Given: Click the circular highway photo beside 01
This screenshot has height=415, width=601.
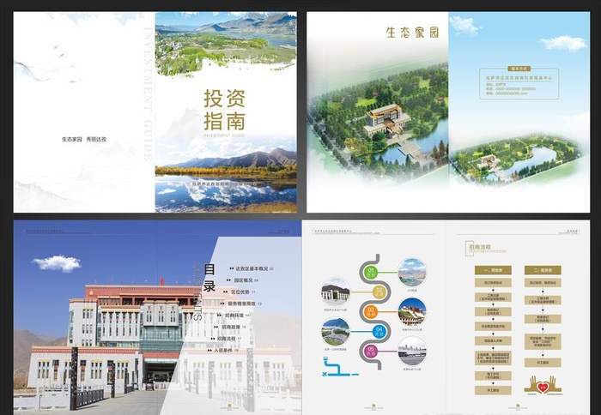Looking at the screenshot, I should click(x=412, y=273).
